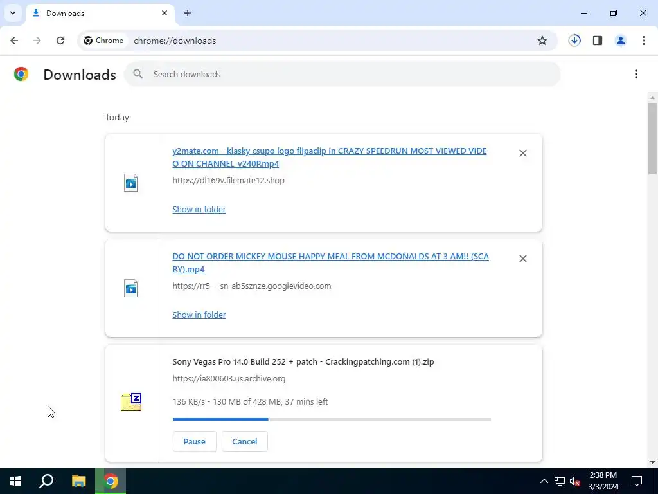Screen dimensions: 658x494
Task: Remove the y2mate klasky csupo download entry
Action: click(523, 153)
